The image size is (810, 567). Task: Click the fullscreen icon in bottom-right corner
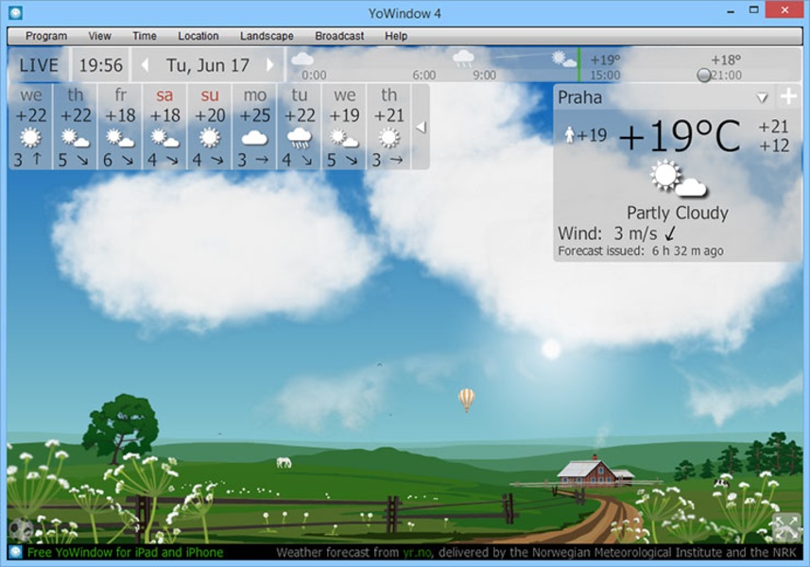point(786,526)
